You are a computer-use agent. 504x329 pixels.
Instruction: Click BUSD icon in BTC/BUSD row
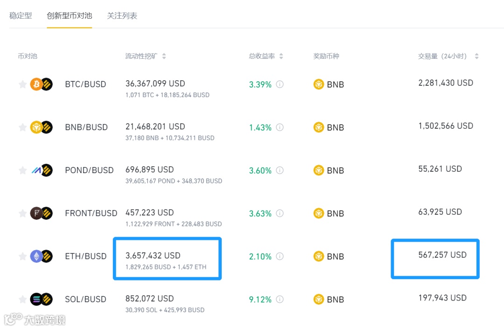point(47,84)
